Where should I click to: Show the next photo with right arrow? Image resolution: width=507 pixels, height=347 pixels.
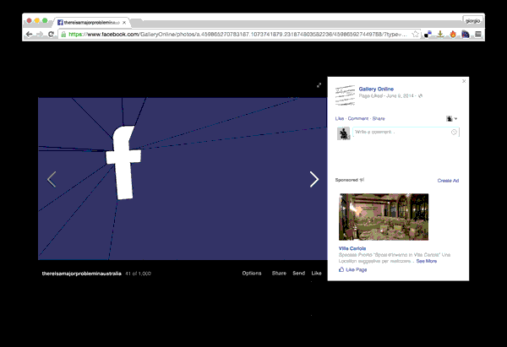pyautogui.click(x=314, y=179)
